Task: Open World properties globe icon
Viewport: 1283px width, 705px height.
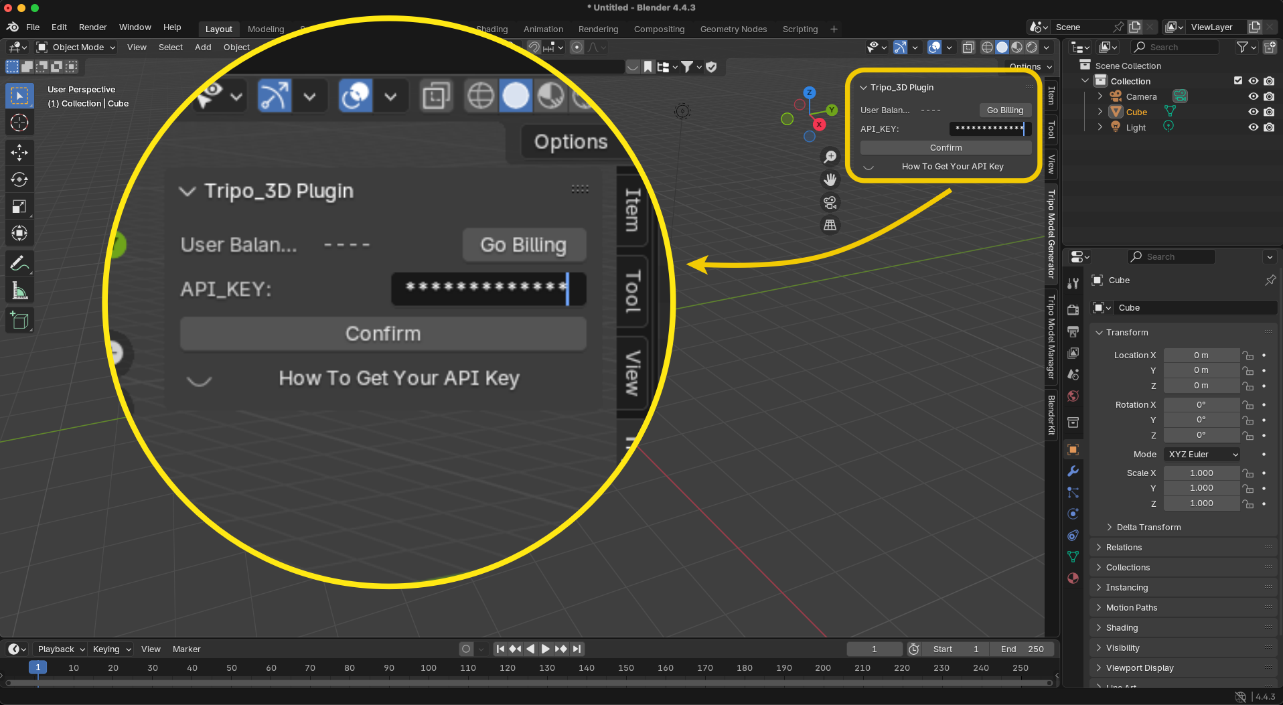Action: coord(1073,396)
